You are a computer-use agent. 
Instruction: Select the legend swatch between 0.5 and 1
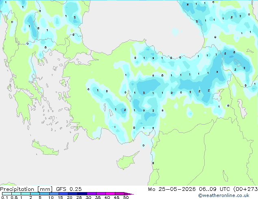tap(16, 194)
